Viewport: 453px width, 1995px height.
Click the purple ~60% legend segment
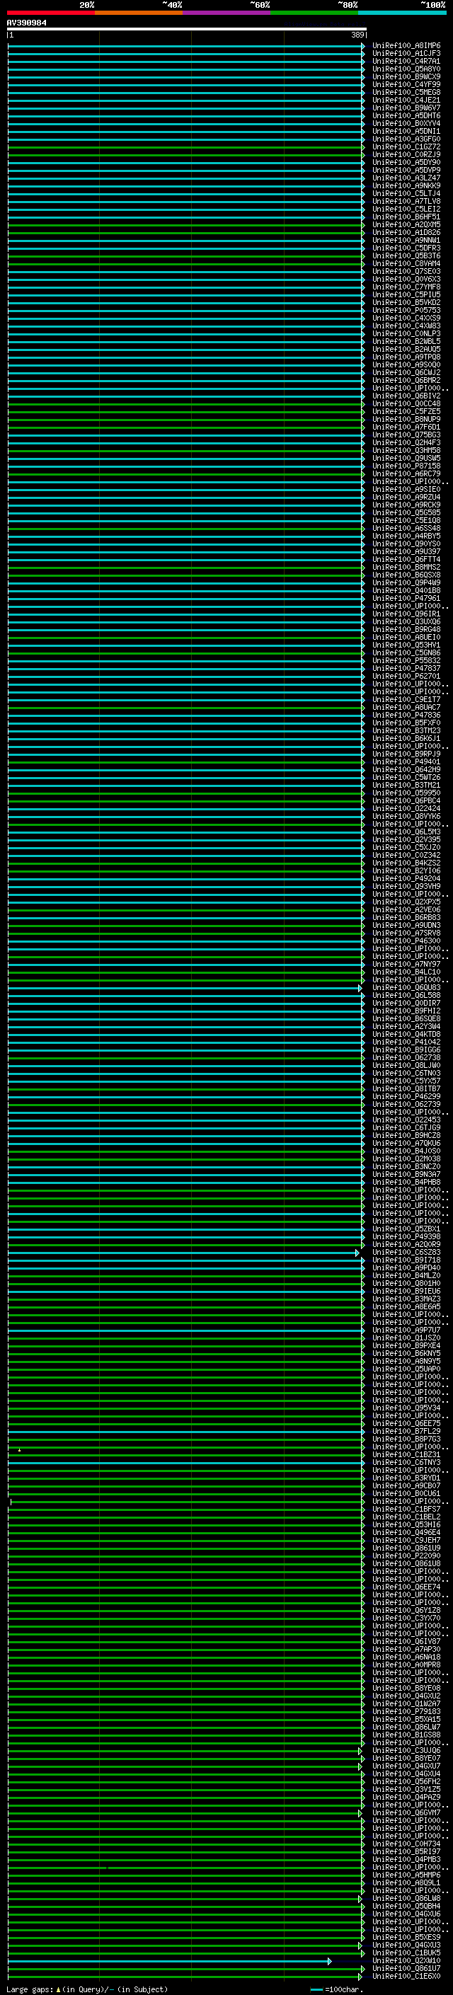pyautogui.click(x=227, y=13)
